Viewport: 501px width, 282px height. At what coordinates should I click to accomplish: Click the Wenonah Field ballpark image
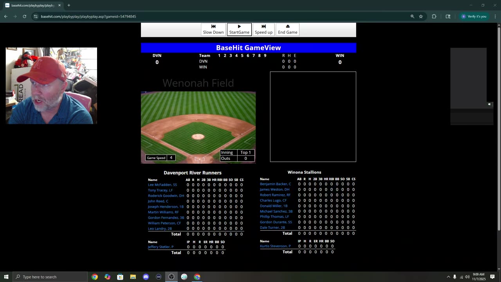(x=198, y=127)
